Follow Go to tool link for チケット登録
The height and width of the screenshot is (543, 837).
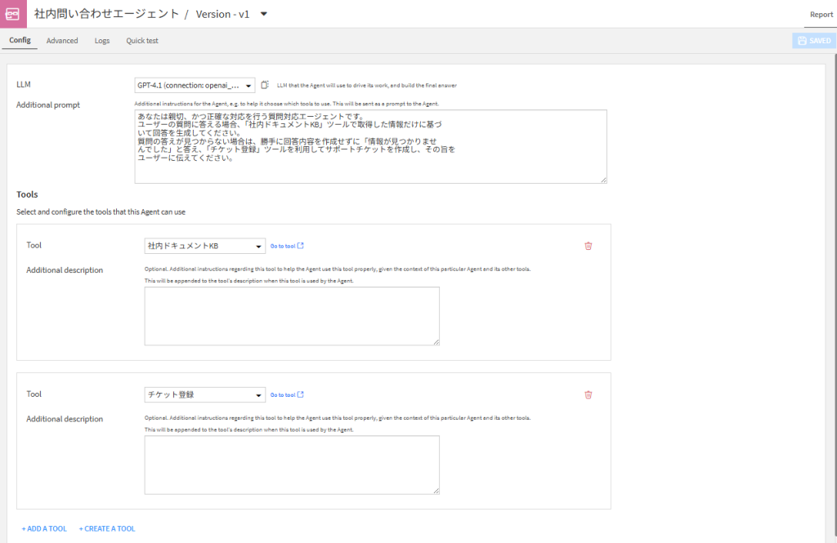click(x=287, y=395)
